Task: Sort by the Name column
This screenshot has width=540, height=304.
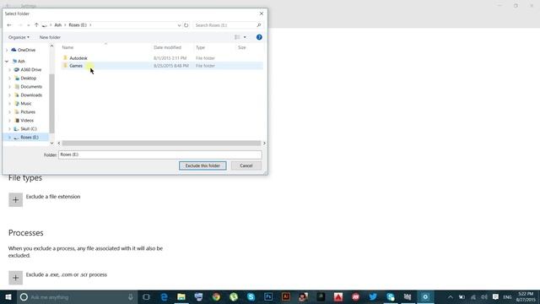Action: click(67, 47)
